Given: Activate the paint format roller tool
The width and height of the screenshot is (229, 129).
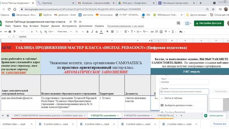Looking at the screenshot, I should [14, 32].
